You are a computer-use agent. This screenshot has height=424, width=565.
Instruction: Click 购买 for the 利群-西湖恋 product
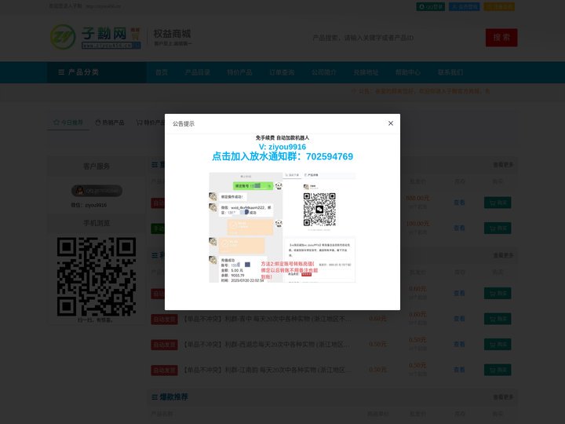498,345
